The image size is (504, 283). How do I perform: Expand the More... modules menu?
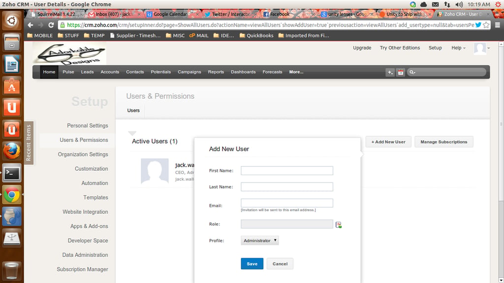[296, 72]
